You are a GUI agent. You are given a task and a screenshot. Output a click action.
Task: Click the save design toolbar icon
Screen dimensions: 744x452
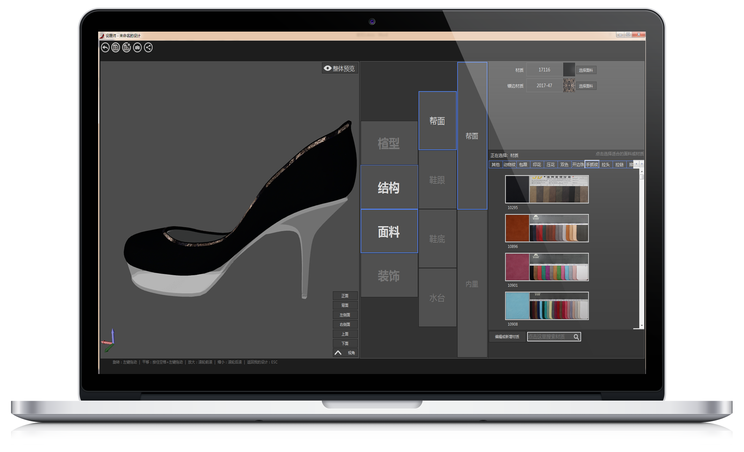pos(116,48)
